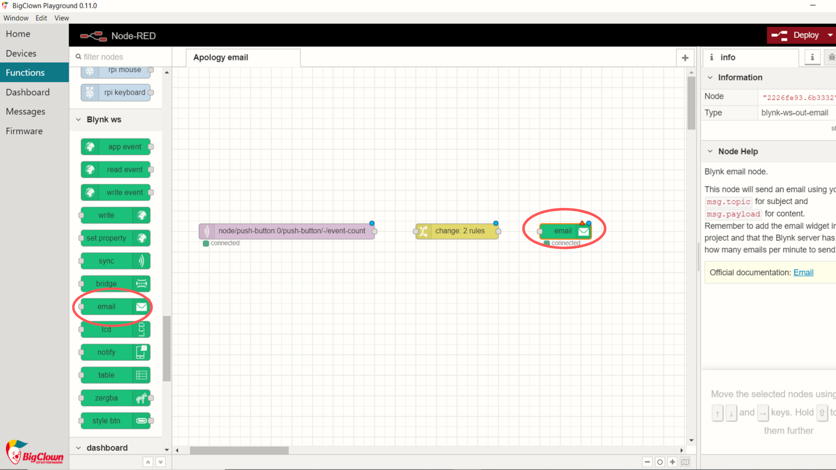Select the bridge palette node
836x470 pixels.
point(116,284)
